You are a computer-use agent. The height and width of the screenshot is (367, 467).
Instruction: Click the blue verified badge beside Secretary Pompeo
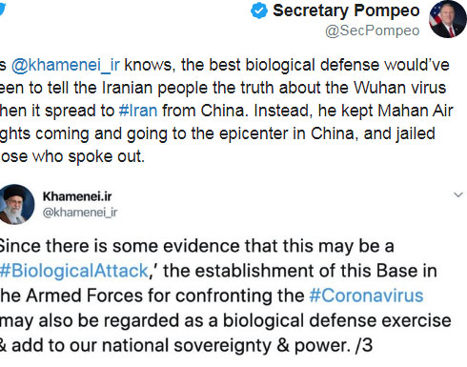point(259,10)
